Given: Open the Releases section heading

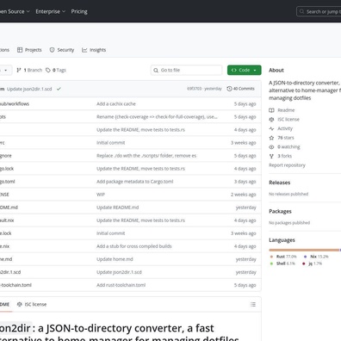Looking at the screenshot, I should [279, 183].
